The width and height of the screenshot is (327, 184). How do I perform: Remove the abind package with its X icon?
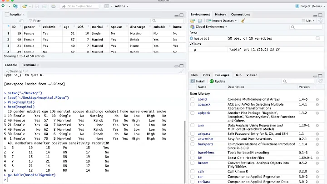coord(317,99)
